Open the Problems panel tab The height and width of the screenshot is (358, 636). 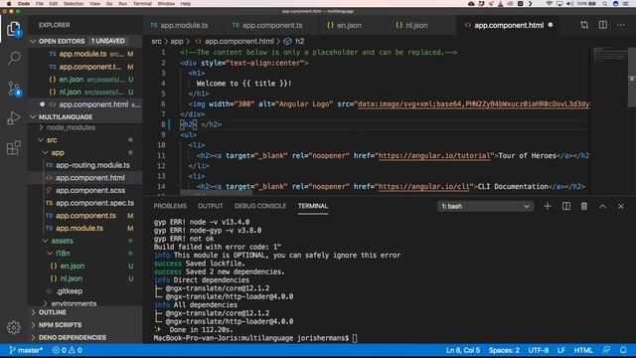coord(170,206)
